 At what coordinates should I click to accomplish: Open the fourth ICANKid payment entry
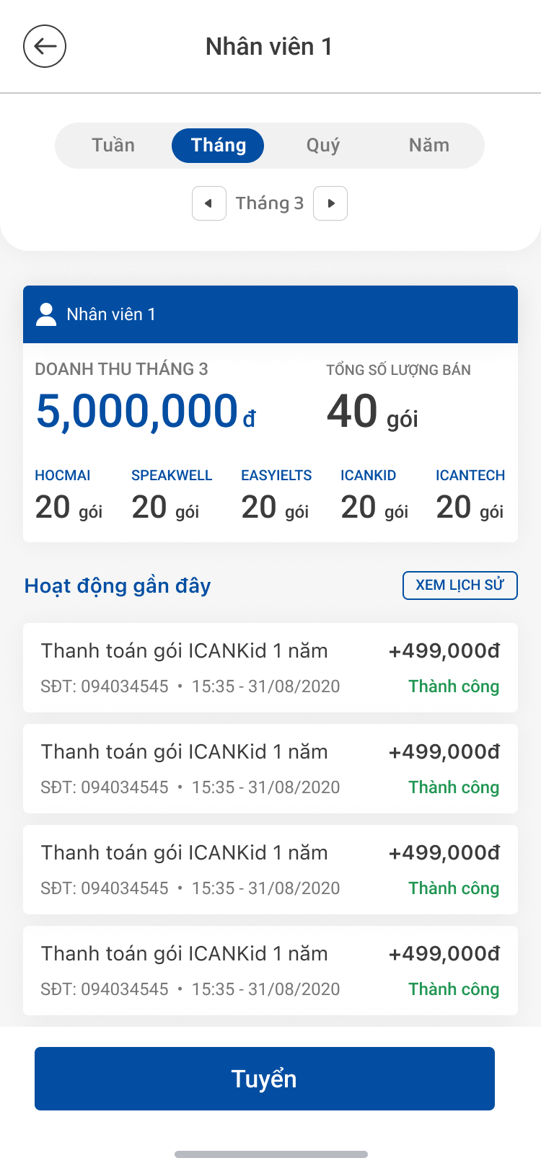[270, 971]
